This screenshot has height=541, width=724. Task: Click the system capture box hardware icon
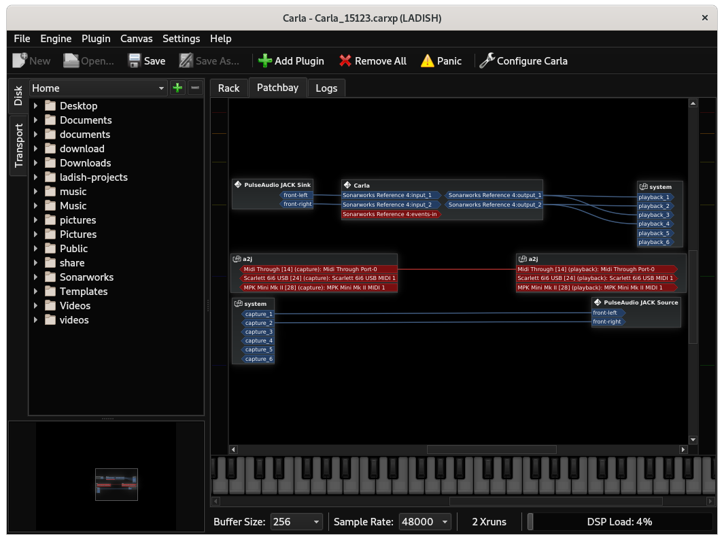[238, 303]
